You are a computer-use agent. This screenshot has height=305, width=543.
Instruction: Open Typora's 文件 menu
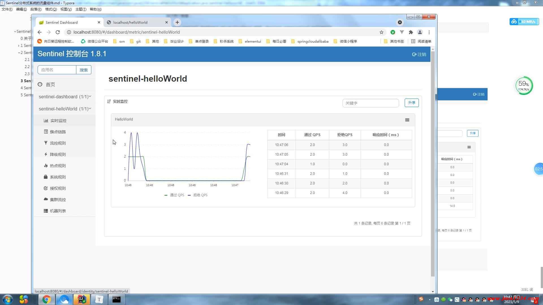(x=7, y=9)
